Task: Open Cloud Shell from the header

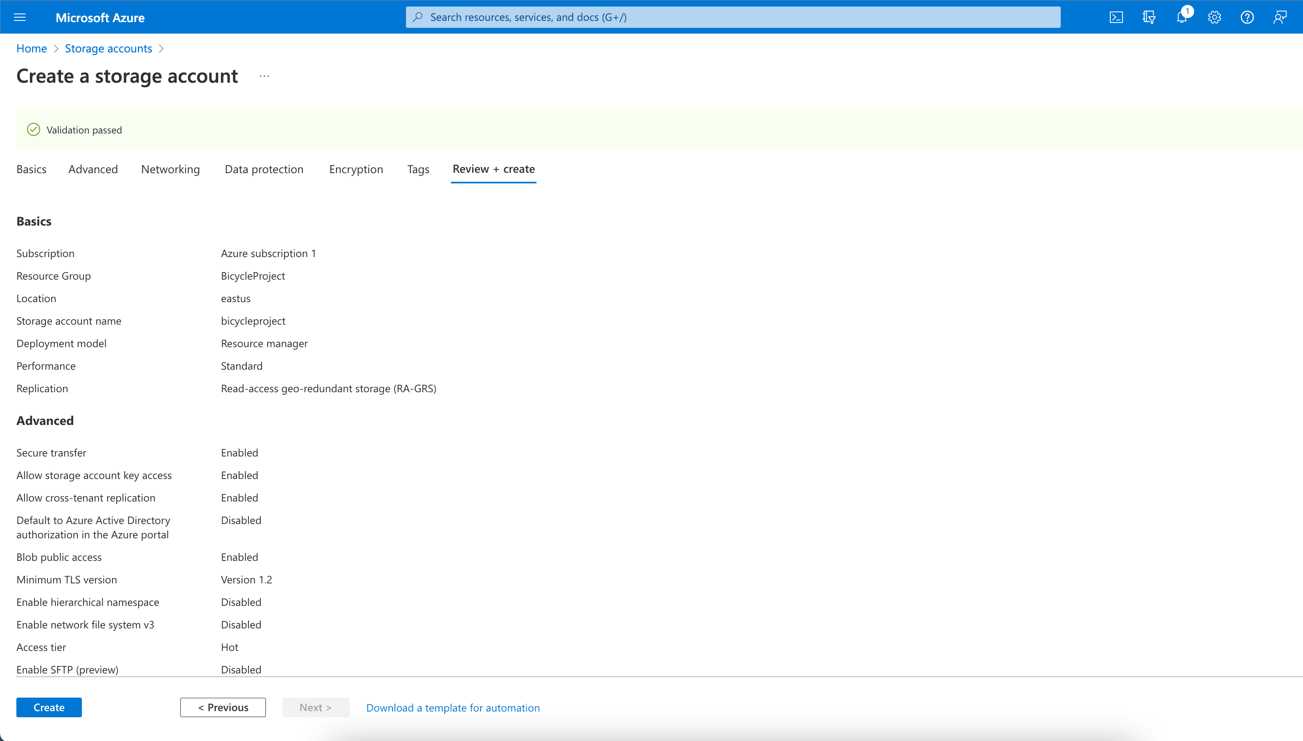Action: 1116,17
